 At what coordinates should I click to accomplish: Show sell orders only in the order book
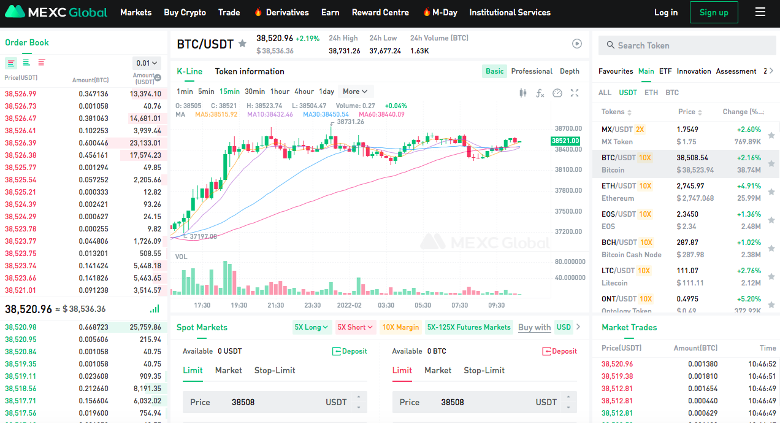tap(42, 63)
